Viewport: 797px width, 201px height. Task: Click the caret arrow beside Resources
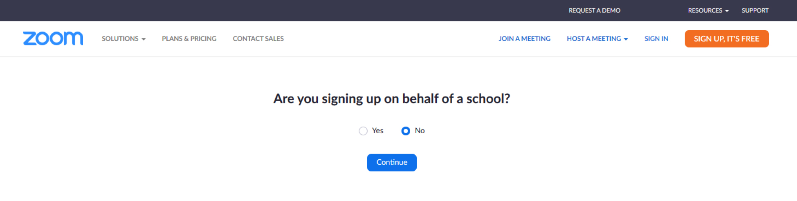pyautogui.click(x=727, y=11)
